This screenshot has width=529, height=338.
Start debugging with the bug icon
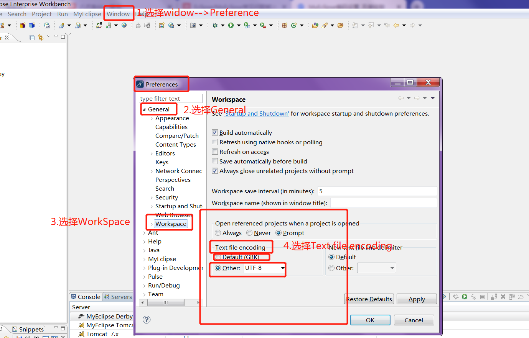pyautogui.click(x=215, y=25)
